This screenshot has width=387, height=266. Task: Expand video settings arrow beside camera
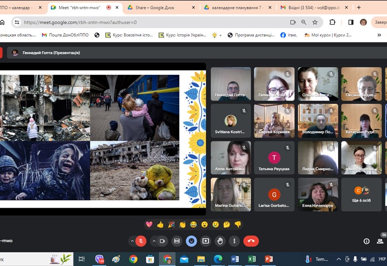tap(154, 241)
